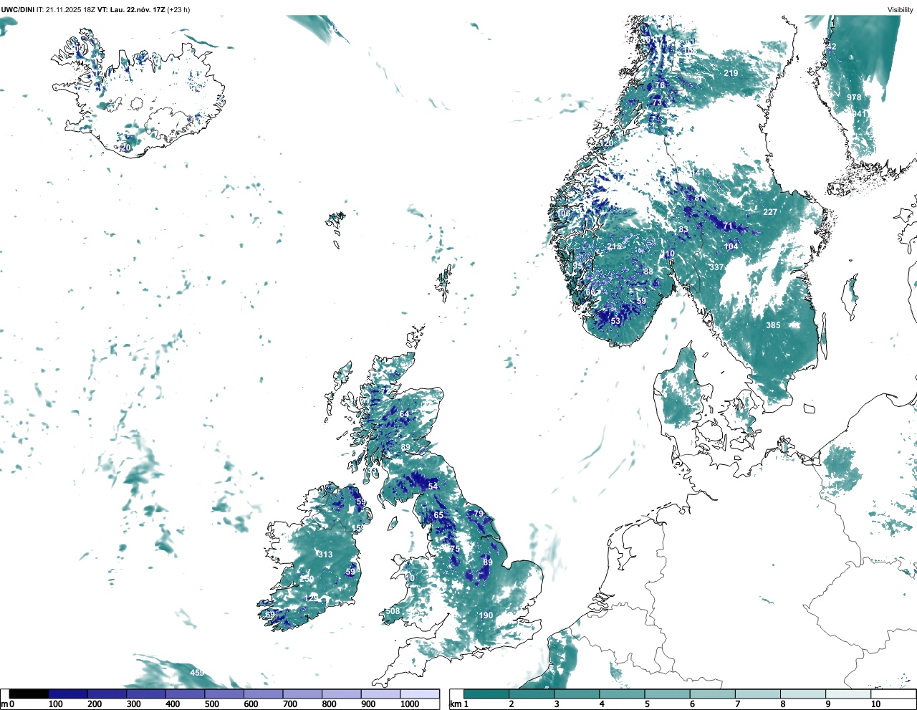Select the lightest 9–10 km legend swatch
The width and height of the screenshot is (917, 710).
coord(848,694)
